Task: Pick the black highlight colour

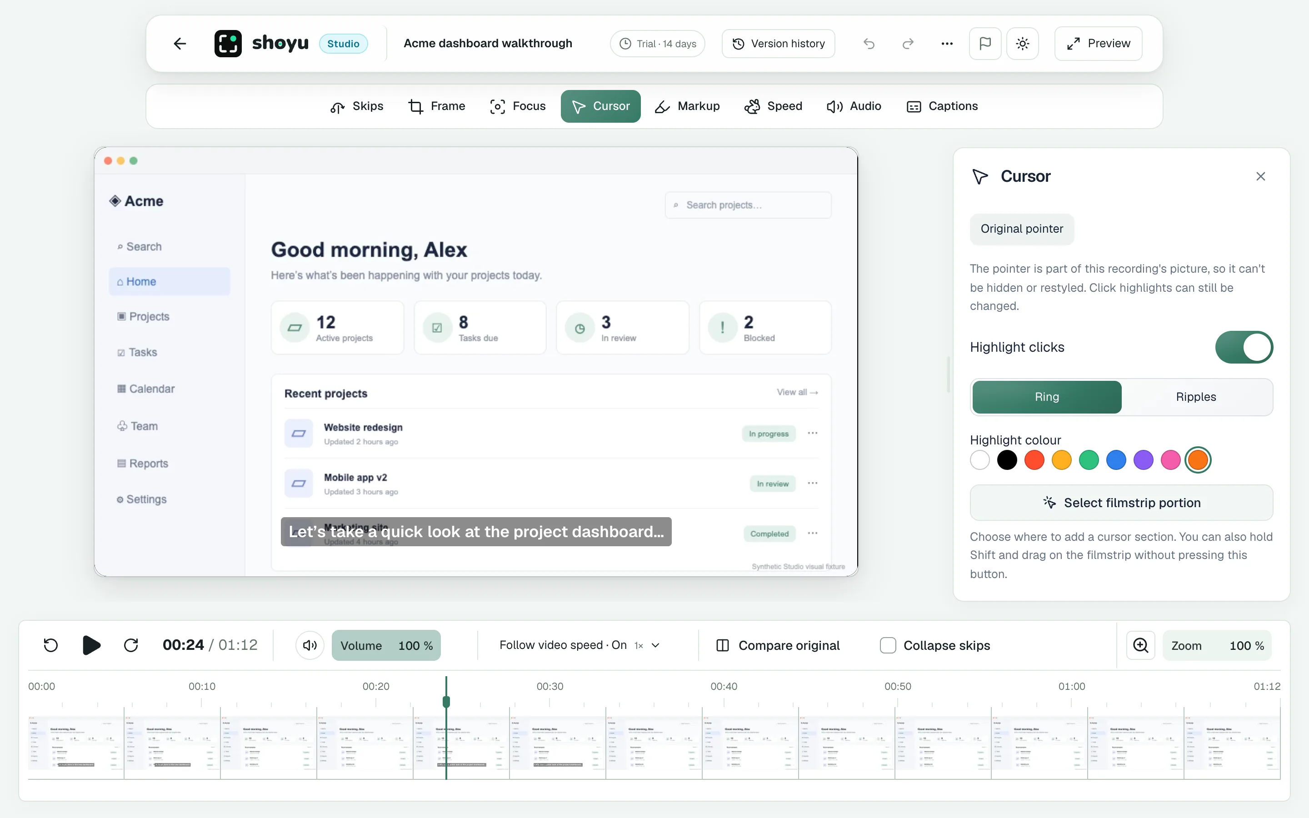Action: 1007,460
